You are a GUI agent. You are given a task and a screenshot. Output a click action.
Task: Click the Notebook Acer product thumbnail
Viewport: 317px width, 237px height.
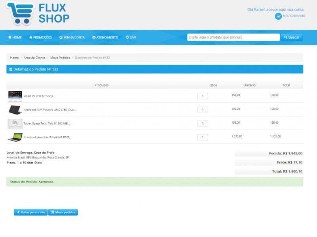[x=15, y=137]
